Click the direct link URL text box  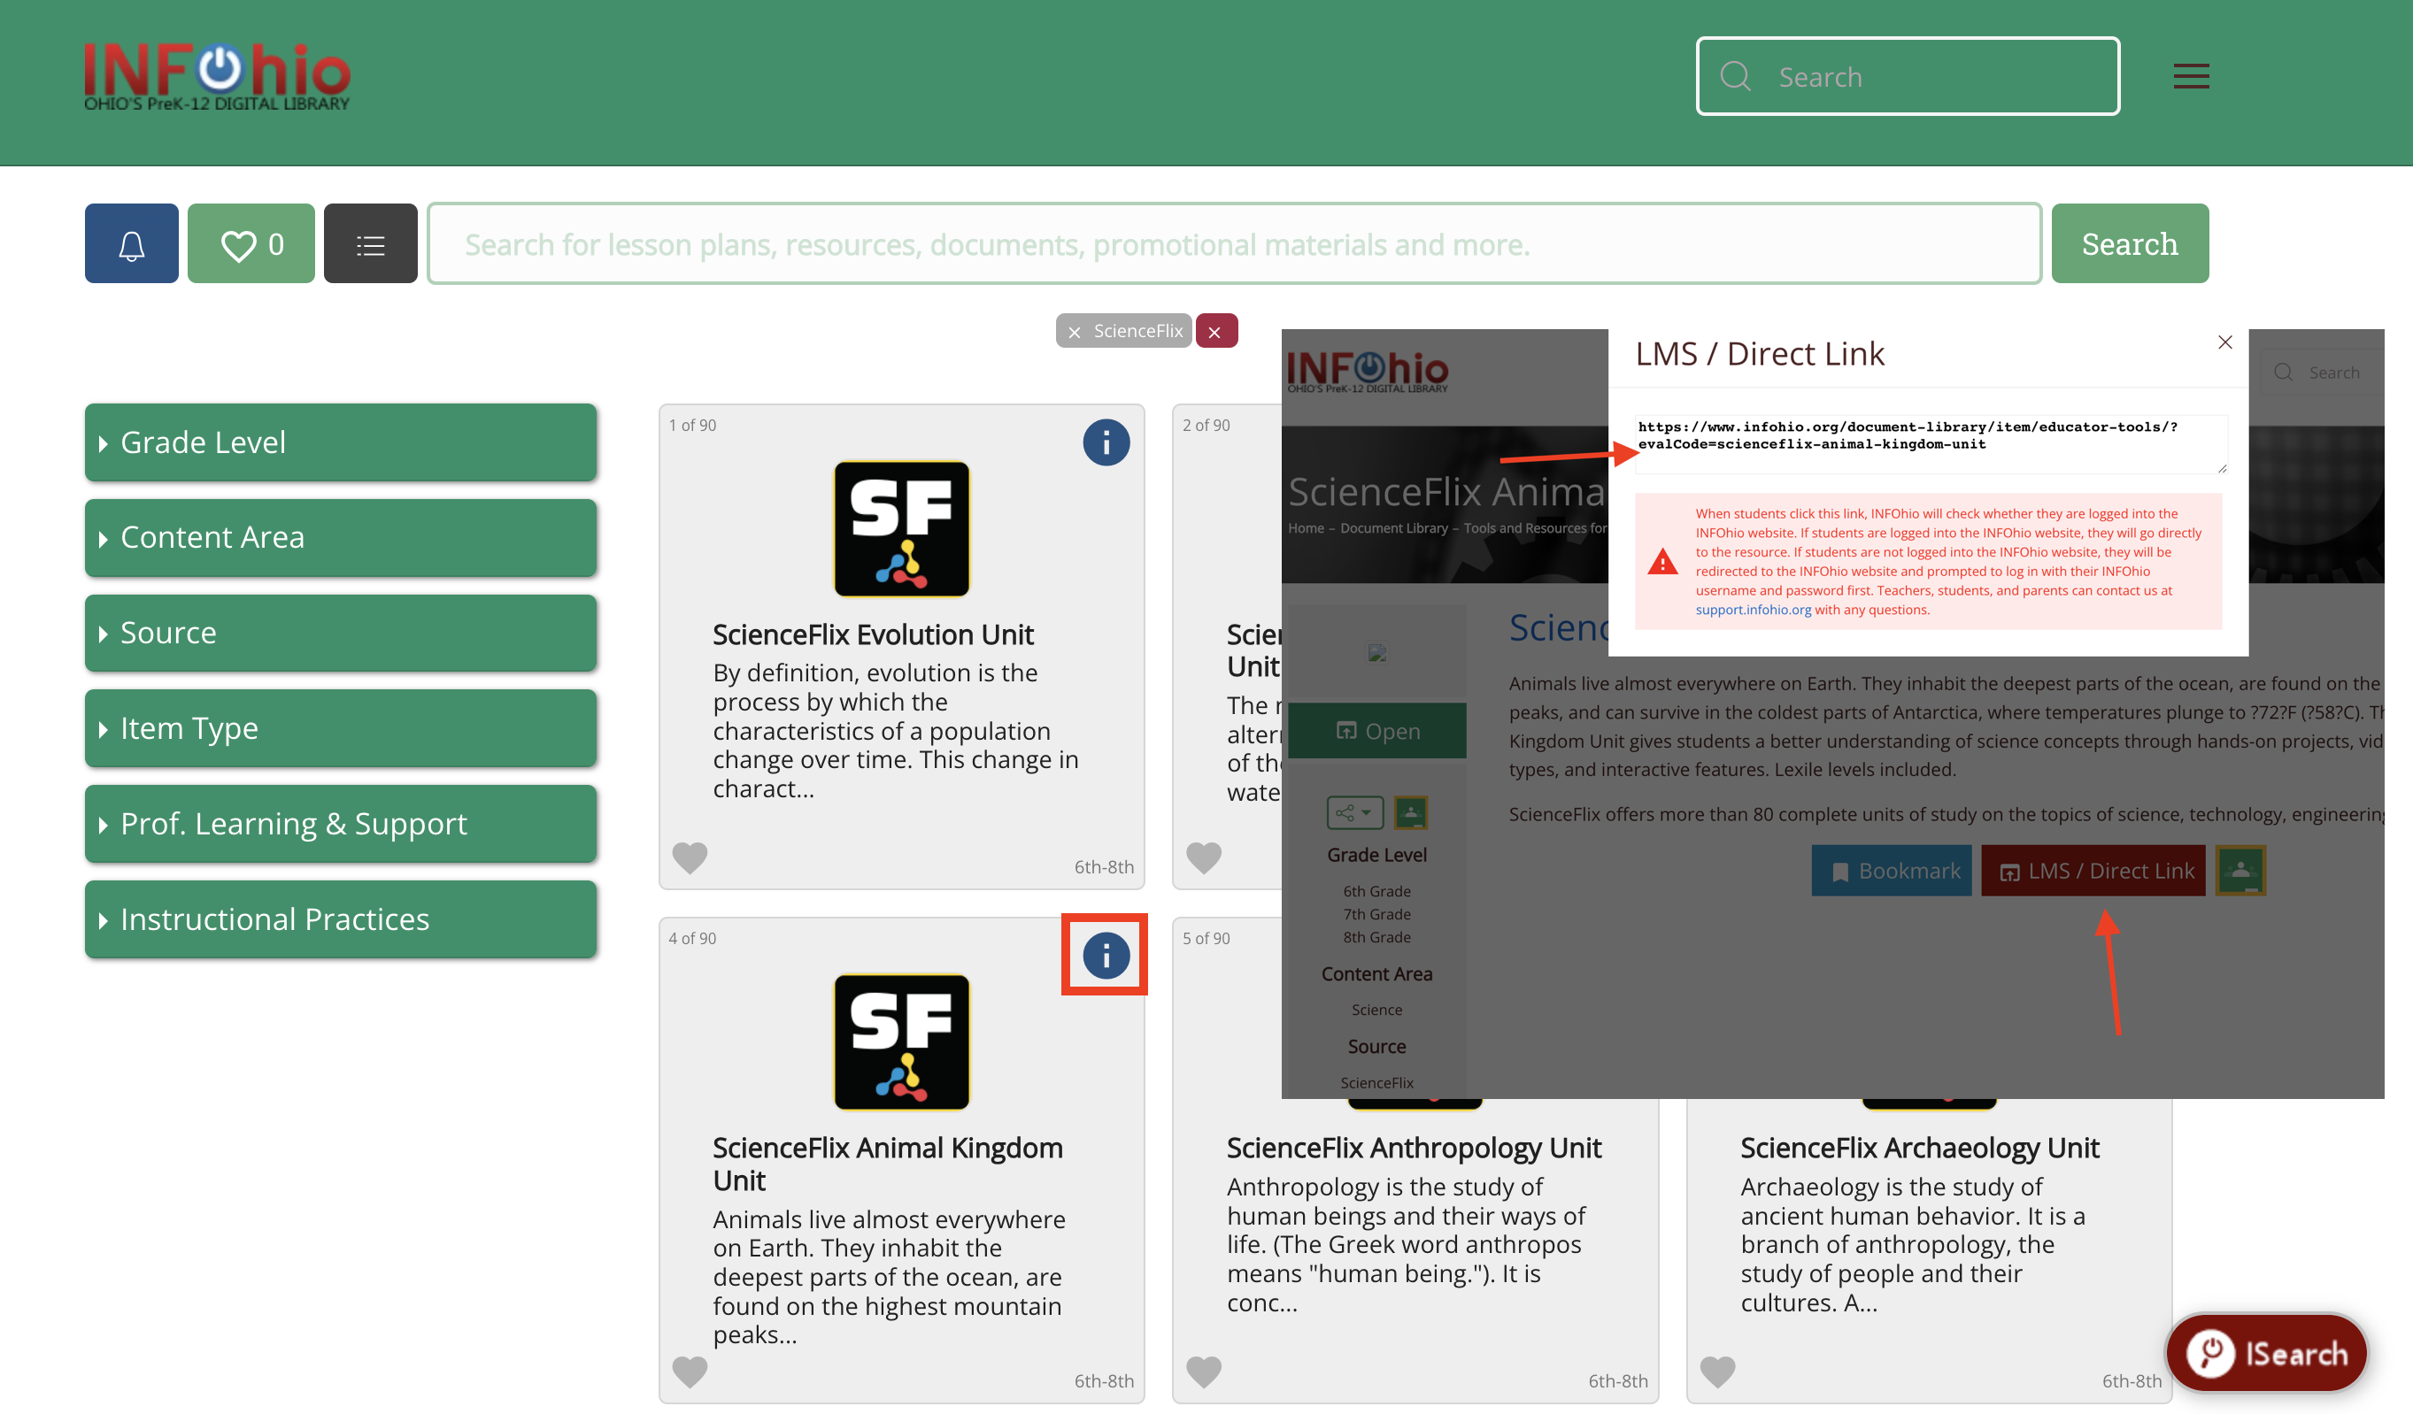pos(1931,444)
